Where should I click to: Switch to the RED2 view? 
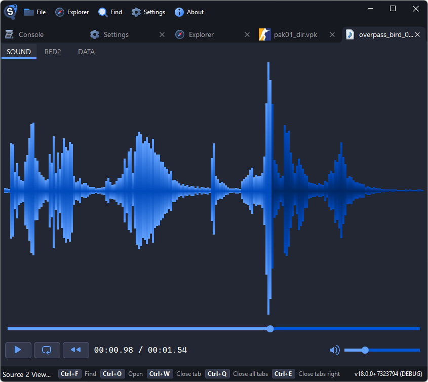(53, 51)
